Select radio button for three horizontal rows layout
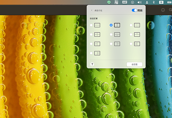 [x=91, y=25]
